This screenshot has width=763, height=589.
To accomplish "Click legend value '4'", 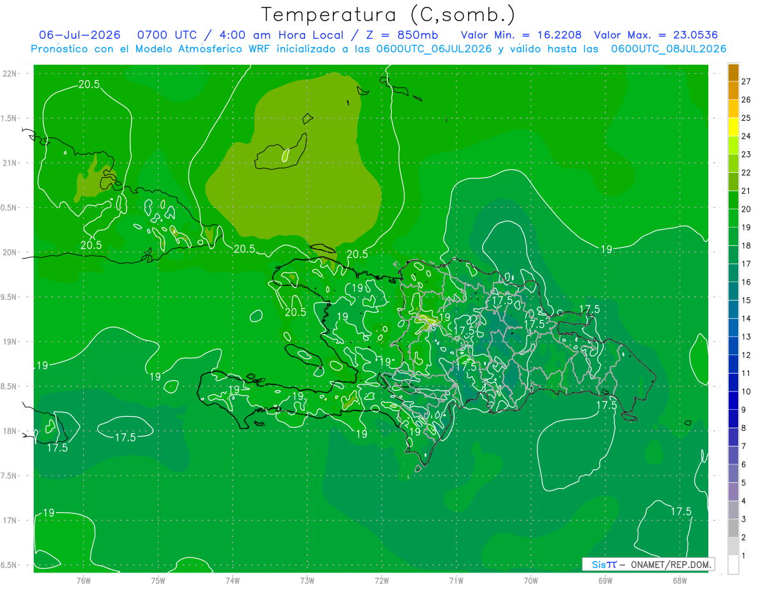I will tap(744, 501).
